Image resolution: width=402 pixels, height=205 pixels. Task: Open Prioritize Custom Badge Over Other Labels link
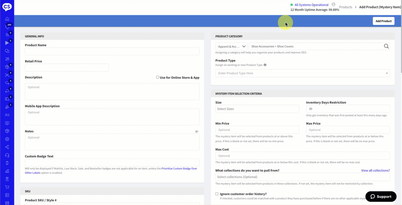tap(111, 171)
